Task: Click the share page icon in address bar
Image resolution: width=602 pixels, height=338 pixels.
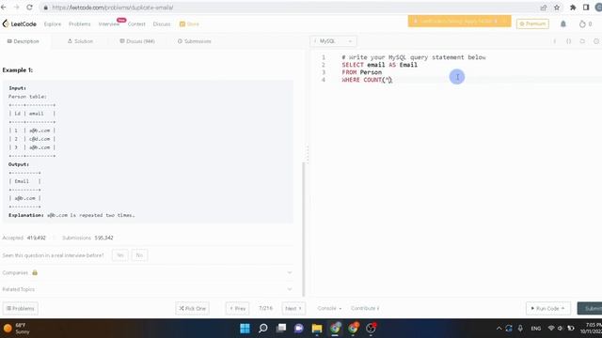Action: 544,8
